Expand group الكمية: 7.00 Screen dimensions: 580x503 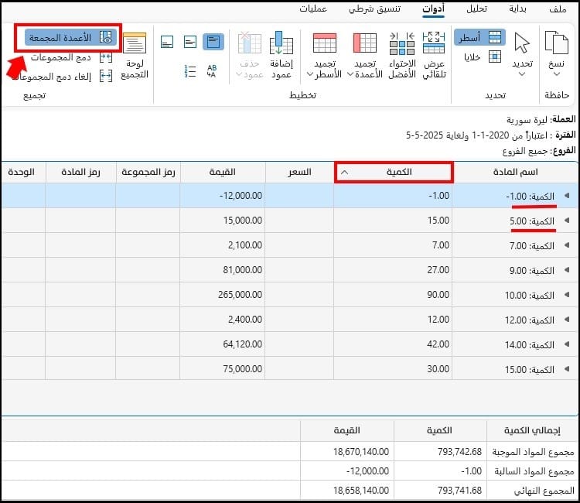point(567,245)
